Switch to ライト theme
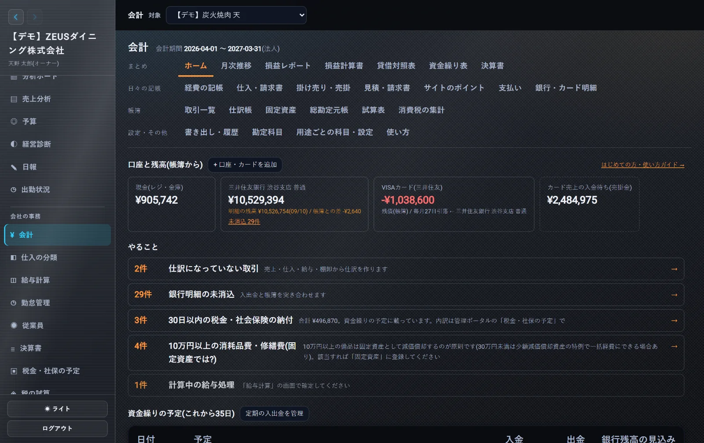The width and height of the screenshot is (704, 443). [57, 409]
